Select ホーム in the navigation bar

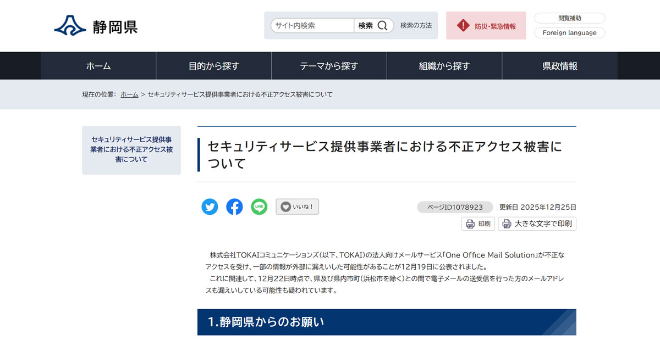98,65
